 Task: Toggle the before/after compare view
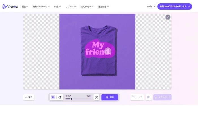pos(148,97)
